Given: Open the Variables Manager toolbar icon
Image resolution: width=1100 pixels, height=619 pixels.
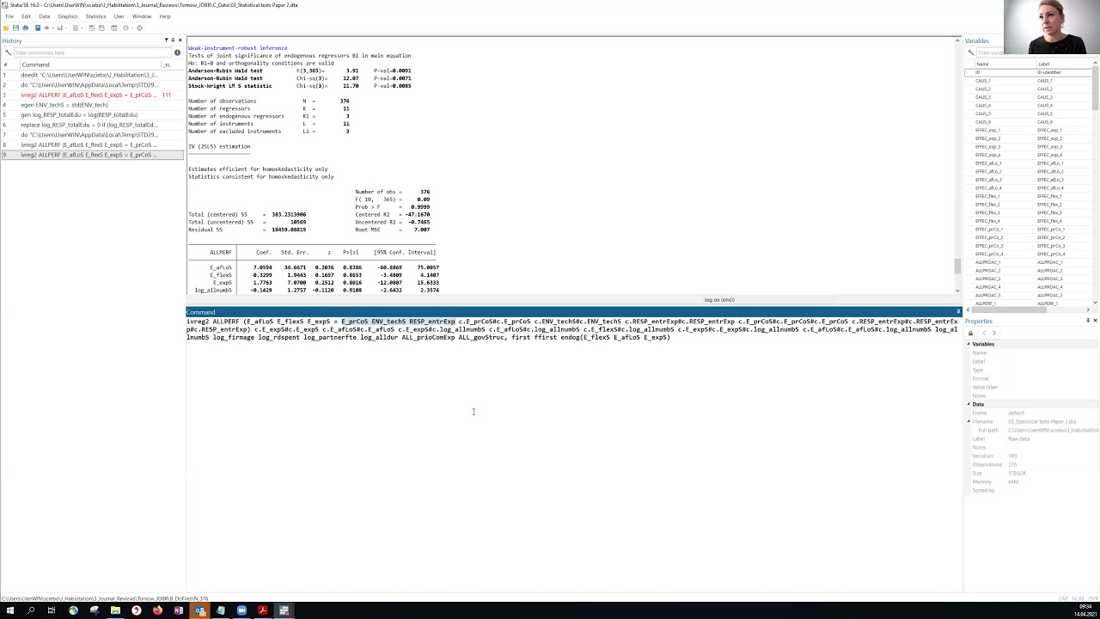Looking at the screenshot, I should click(x=113, y=28).
